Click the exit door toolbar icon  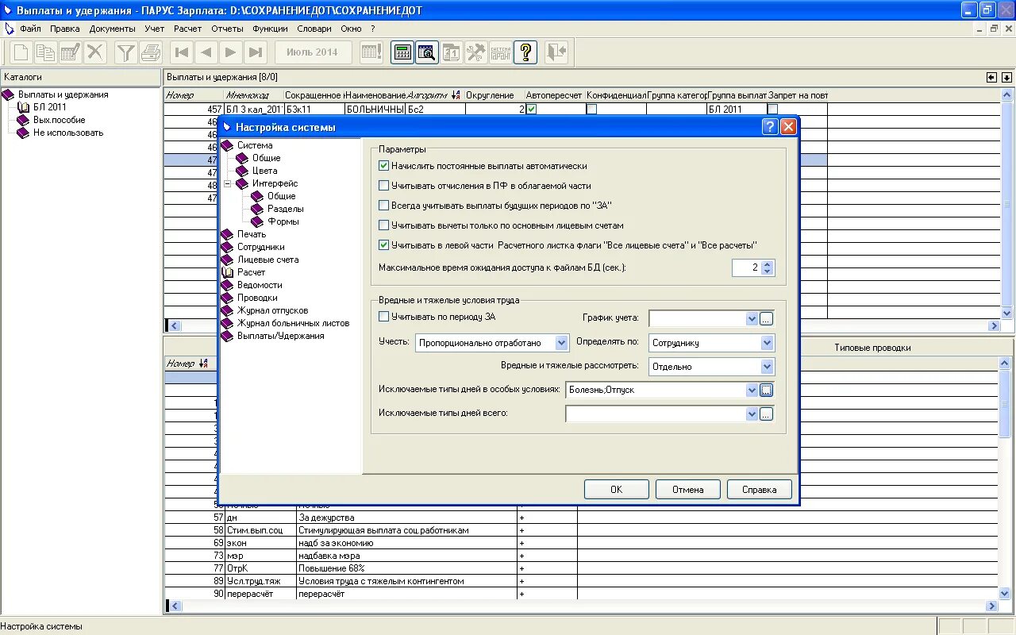point(556,52)
